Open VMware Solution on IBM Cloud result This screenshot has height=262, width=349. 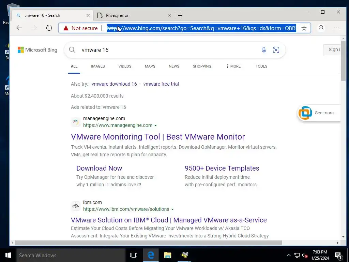click(x=169, y=220)
